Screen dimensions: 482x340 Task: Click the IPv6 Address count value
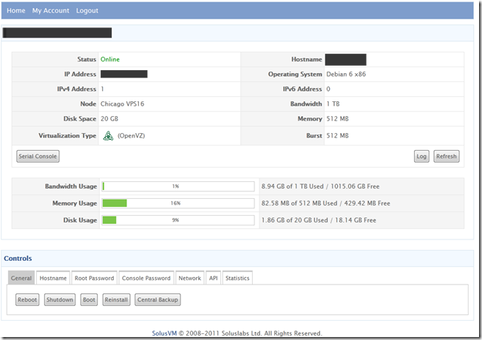(x=328, y=89)
